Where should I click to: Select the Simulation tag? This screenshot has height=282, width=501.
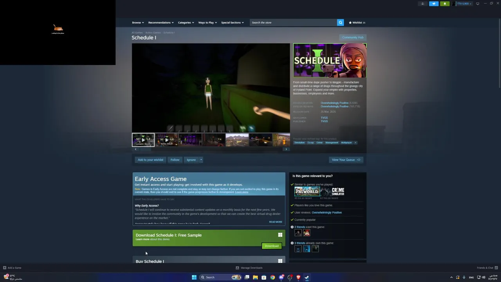[299, 143]
